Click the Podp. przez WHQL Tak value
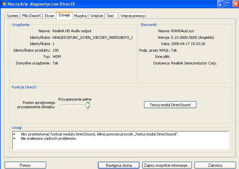Viewport: 239px width, 169px height. click(x=174, y=50)
